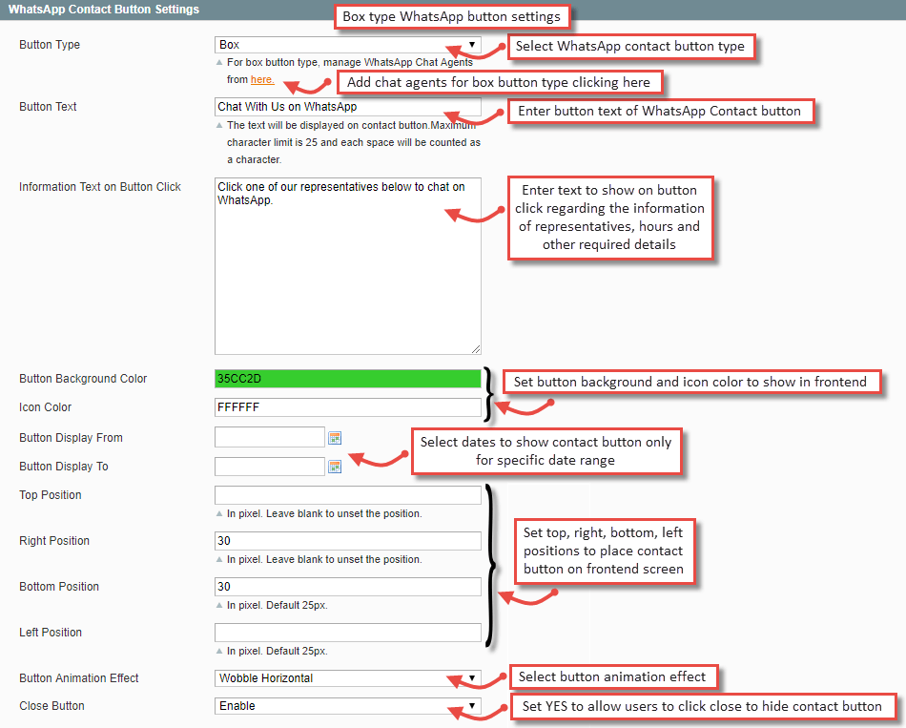Viewport: 906px width, 728px height.
Task: Select the Icon Color field FFFFFF
Action: pos(348,407)
